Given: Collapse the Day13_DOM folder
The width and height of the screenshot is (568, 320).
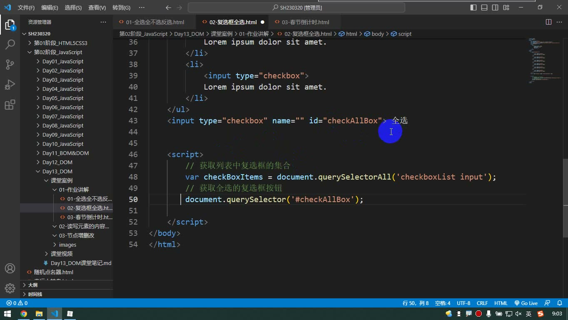Looking at the screenshot, I should (57, 171).
